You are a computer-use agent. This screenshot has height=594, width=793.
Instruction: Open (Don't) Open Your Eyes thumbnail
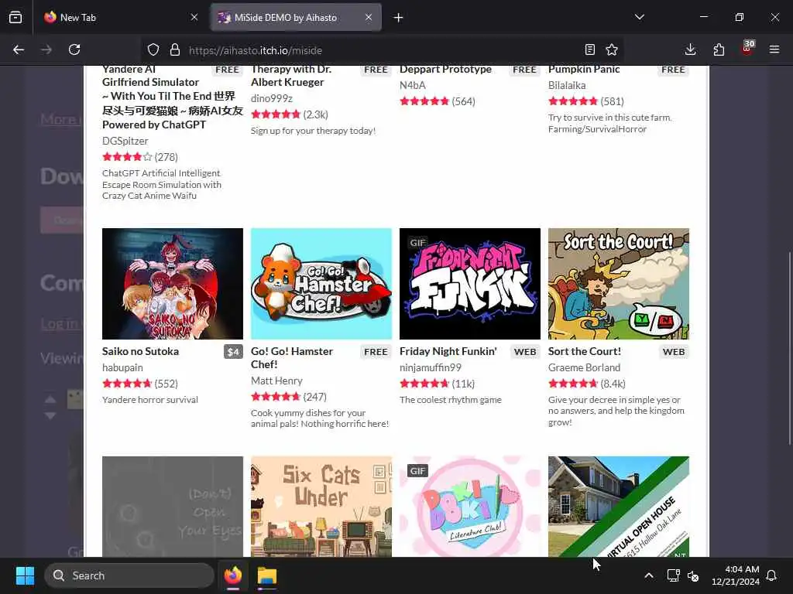[173, 507]
